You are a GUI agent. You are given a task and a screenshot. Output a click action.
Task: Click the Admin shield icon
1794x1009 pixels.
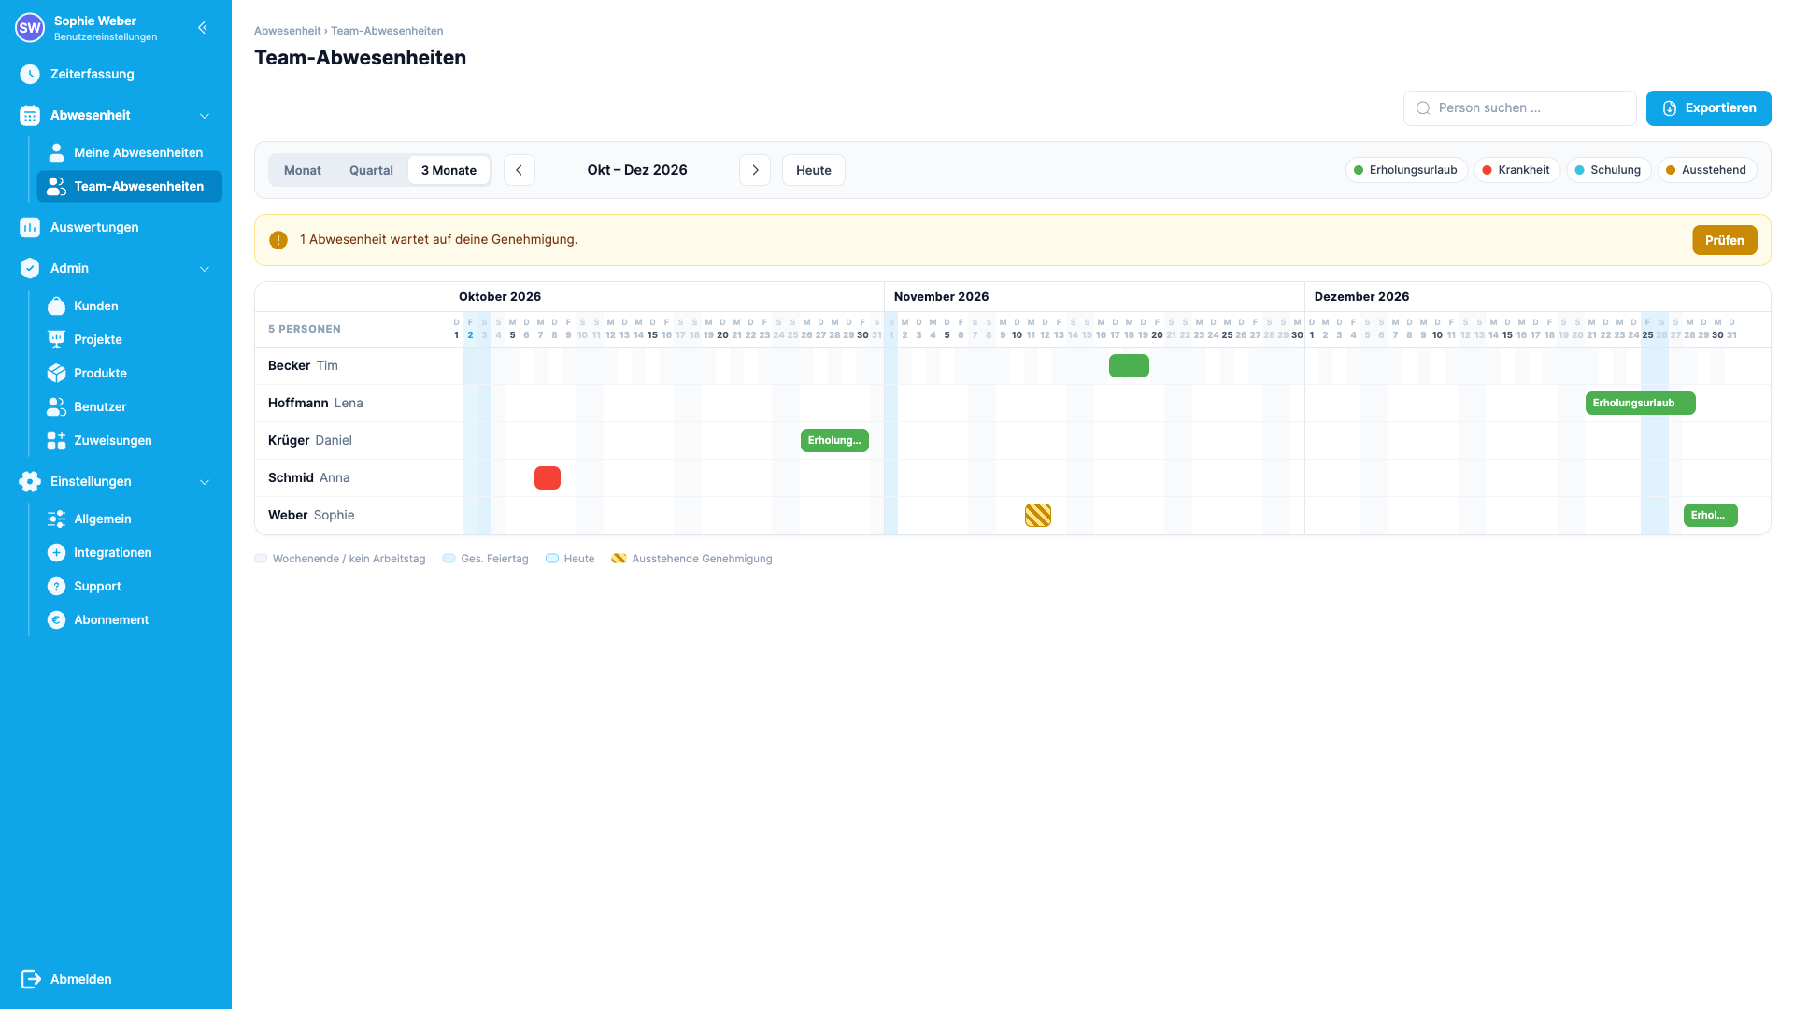point(30,268)
